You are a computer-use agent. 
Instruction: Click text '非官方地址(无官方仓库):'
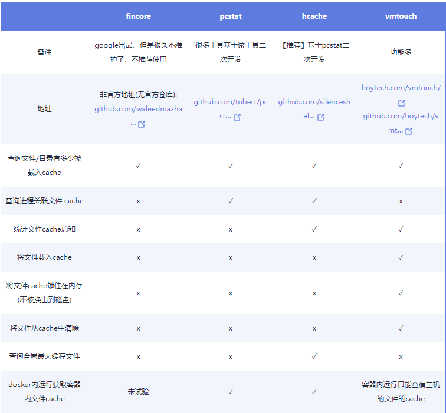pyautogui.click(x=138, y=95)
